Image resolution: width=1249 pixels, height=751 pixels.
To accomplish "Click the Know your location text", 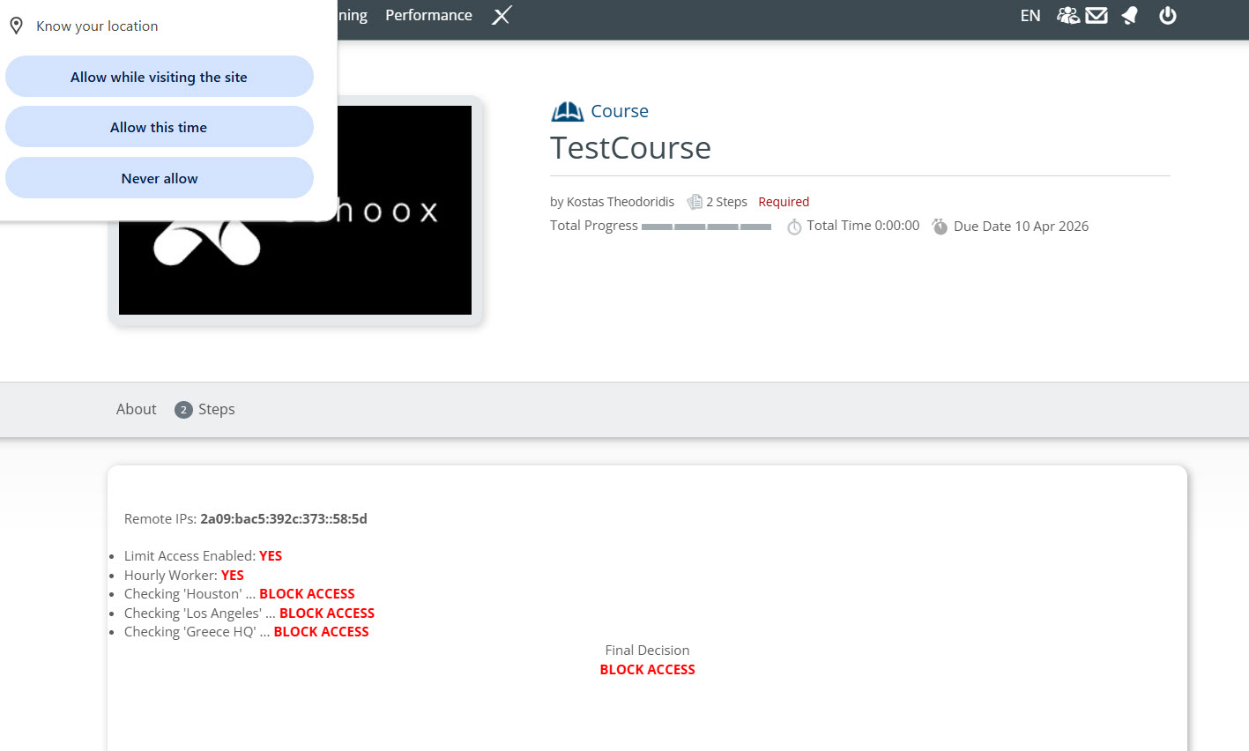I will (97, 26).
